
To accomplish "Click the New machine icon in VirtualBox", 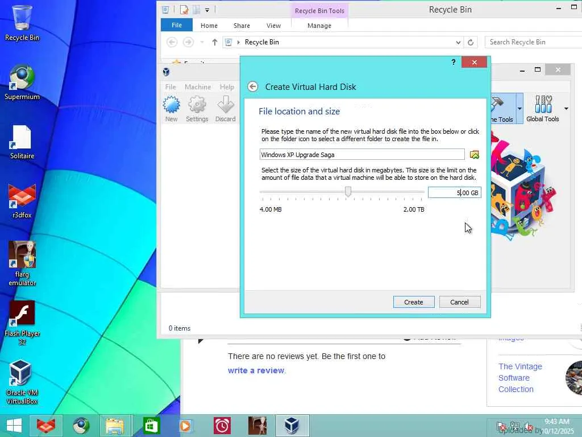I will click(x=172, y=109).
